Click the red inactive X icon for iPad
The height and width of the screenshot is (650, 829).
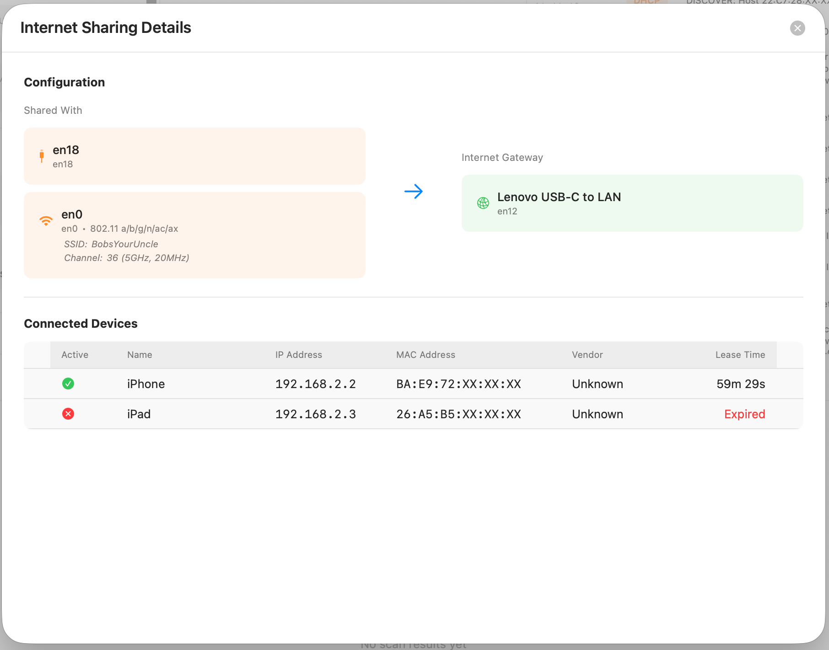[x=68, y=414]
